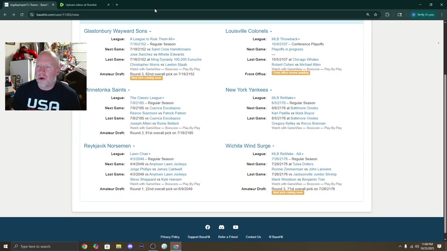
Task: Open BaseHit Discord icon in footer
Action: (x=221, y=227)
